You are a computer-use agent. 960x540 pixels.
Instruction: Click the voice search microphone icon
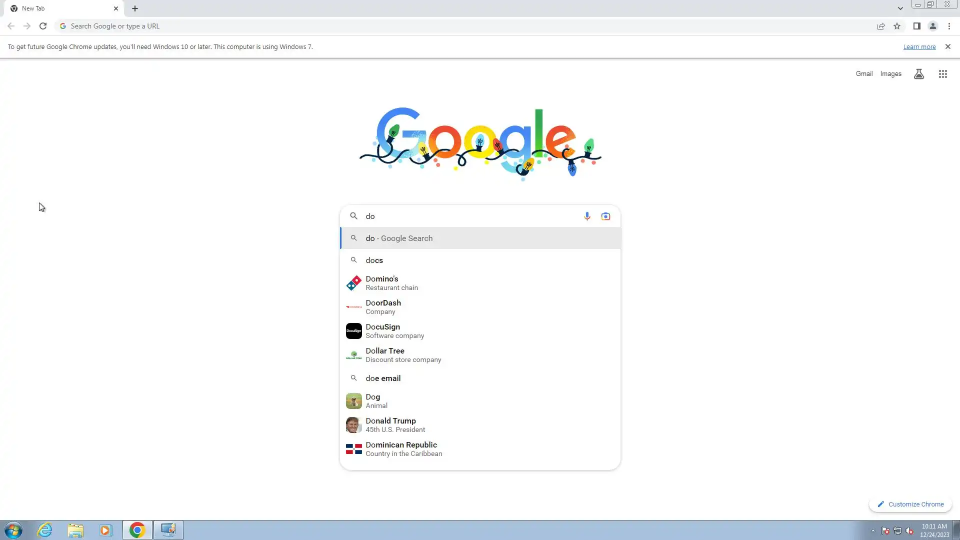click(587, 216)
